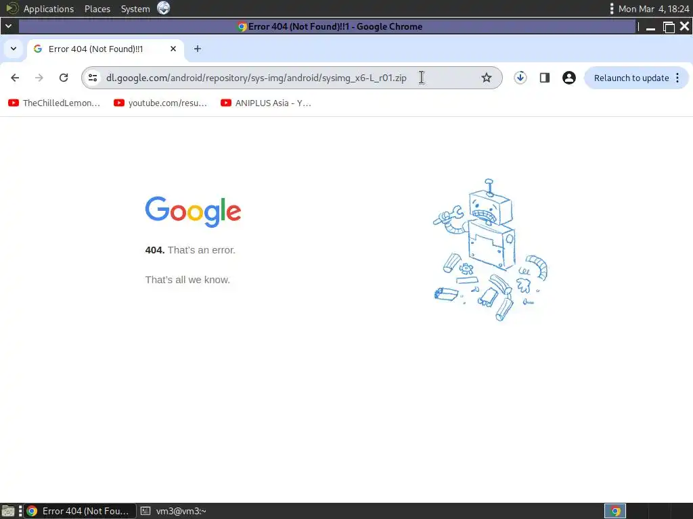Maximize the Chrome window
The image size is (693, 519).
click(669, 27)
